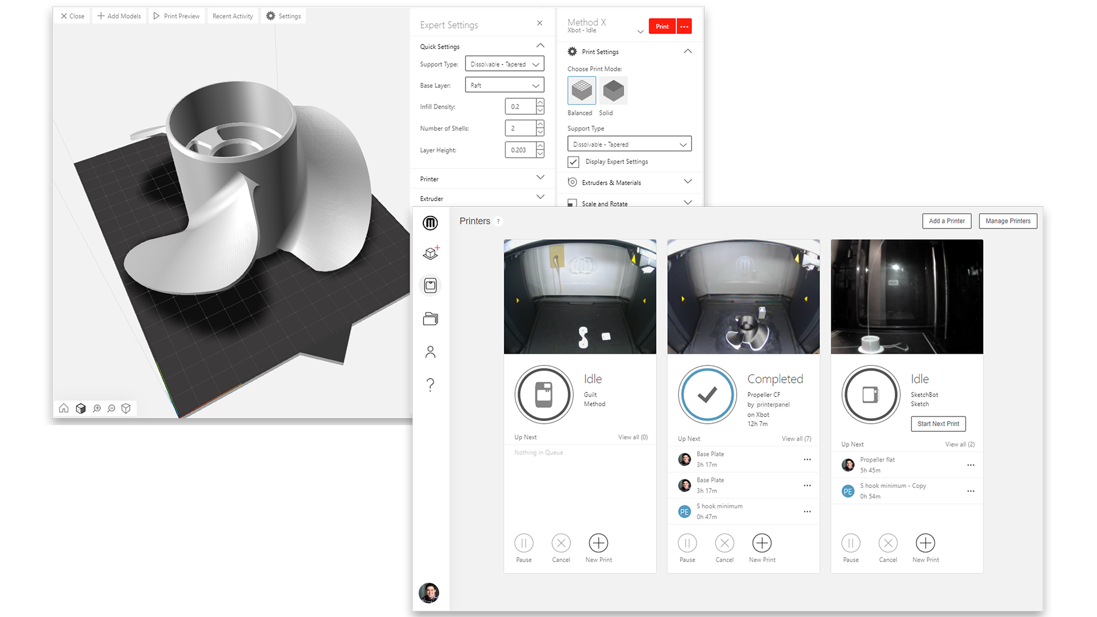Cancel the print on the SketchBot printer

coord(888,543)
